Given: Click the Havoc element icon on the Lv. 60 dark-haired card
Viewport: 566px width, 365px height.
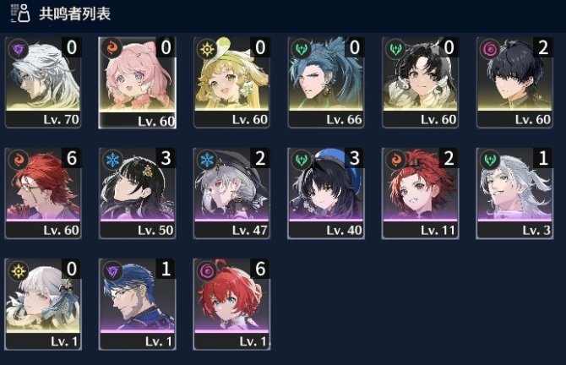Looking at the screenshot, I should (x=490, y=49).
